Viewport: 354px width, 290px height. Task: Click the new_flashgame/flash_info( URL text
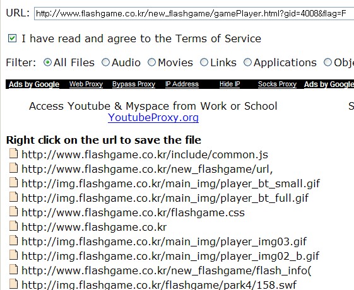167,270
